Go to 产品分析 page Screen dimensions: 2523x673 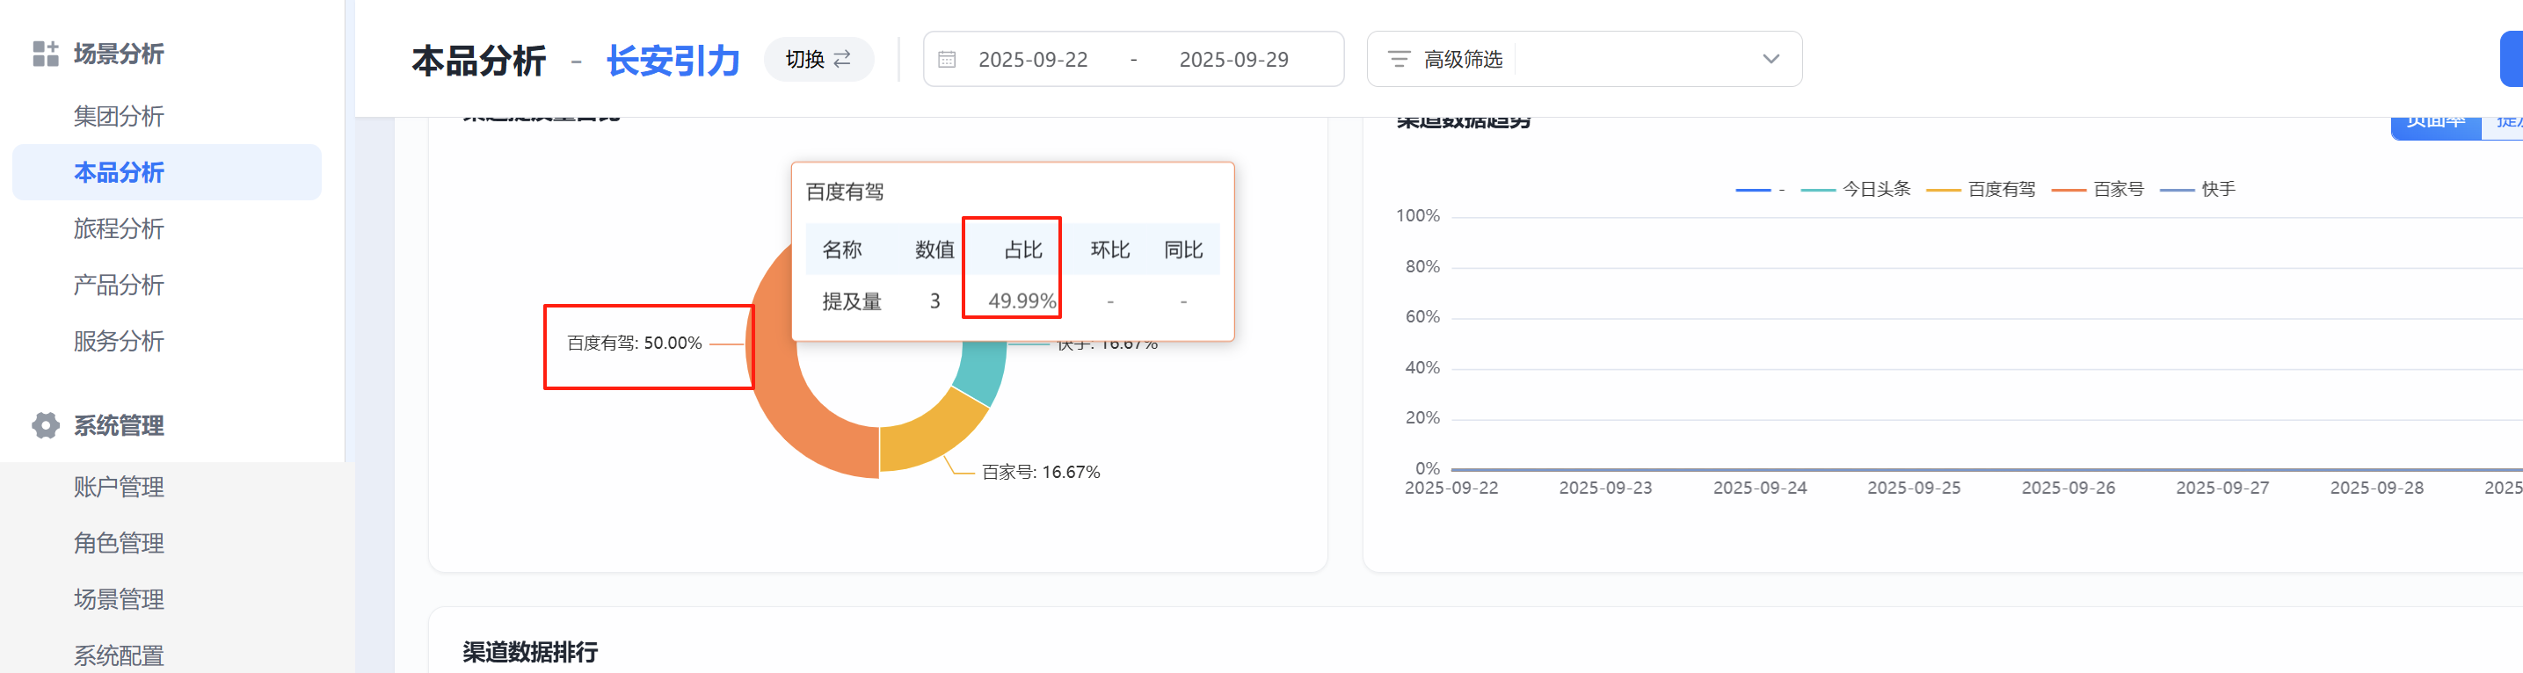pos(119,285)
